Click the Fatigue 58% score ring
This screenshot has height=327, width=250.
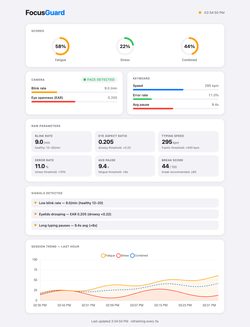[x=60, y=46]
